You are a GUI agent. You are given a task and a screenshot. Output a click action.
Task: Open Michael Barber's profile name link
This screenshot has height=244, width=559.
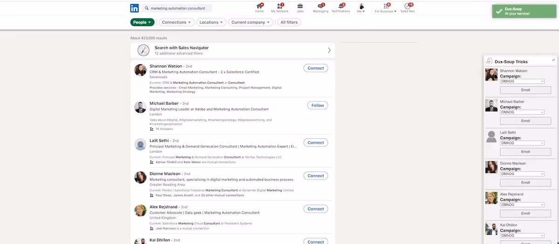tap(164, 103)
